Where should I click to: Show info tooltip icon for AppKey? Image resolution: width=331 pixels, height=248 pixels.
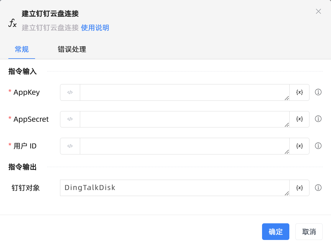click(x=318, y=92)
